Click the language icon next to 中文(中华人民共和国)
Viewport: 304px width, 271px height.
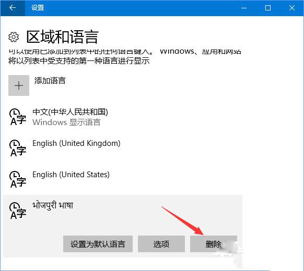coord(18,117)
